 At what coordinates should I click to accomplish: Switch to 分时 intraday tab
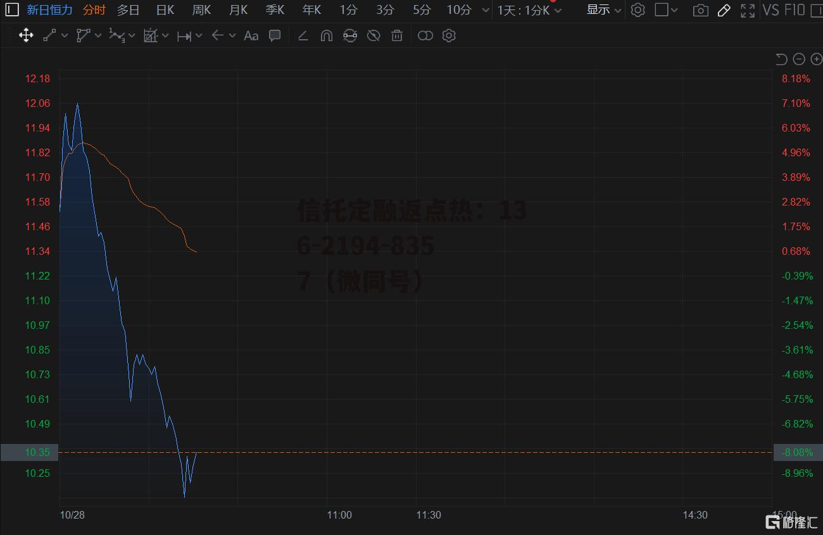point(94,10)
